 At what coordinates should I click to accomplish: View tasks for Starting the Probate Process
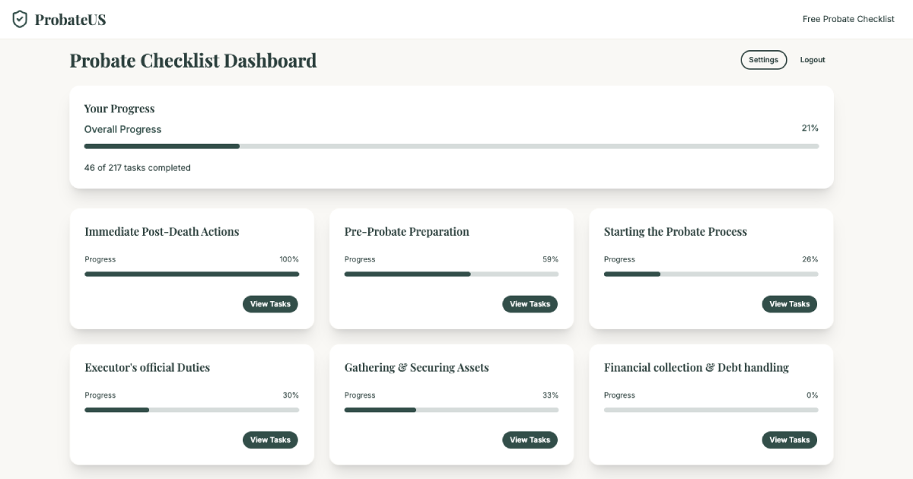789,304
